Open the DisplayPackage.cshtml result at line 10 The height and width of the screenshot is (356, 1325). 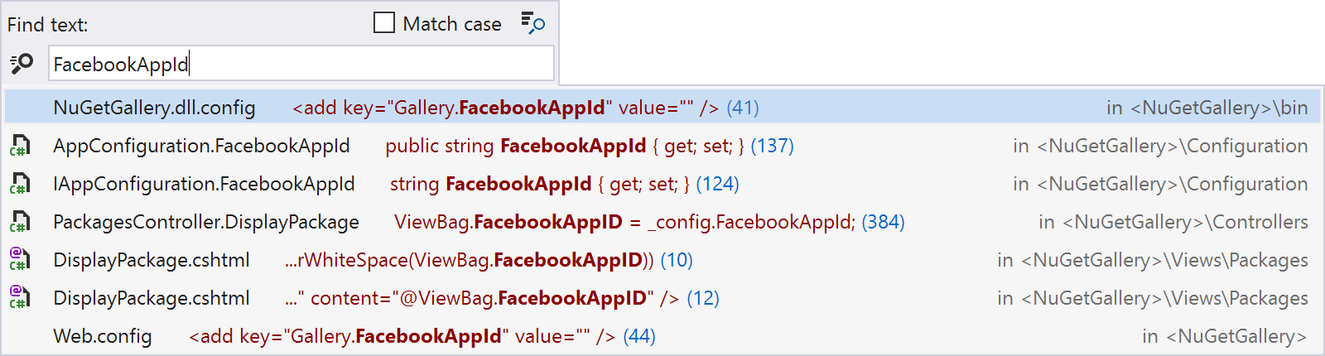(662, 260)
